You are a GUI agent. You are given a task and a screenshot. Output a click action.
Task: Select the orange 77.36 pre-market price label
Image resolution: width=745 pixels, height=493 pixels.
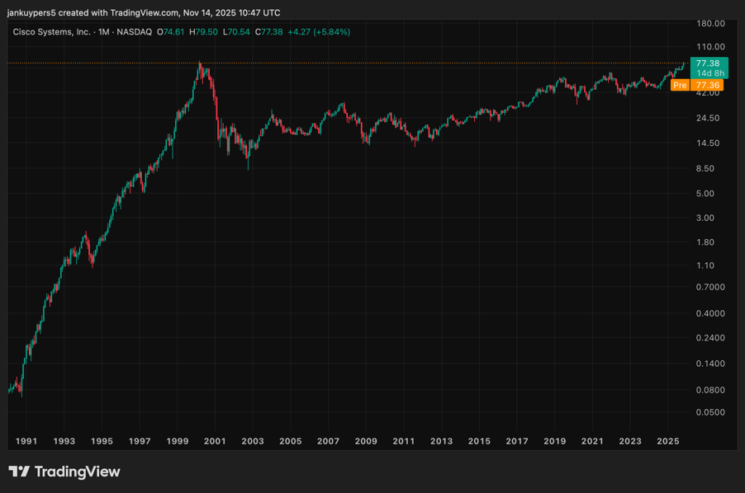pos(707,85)
